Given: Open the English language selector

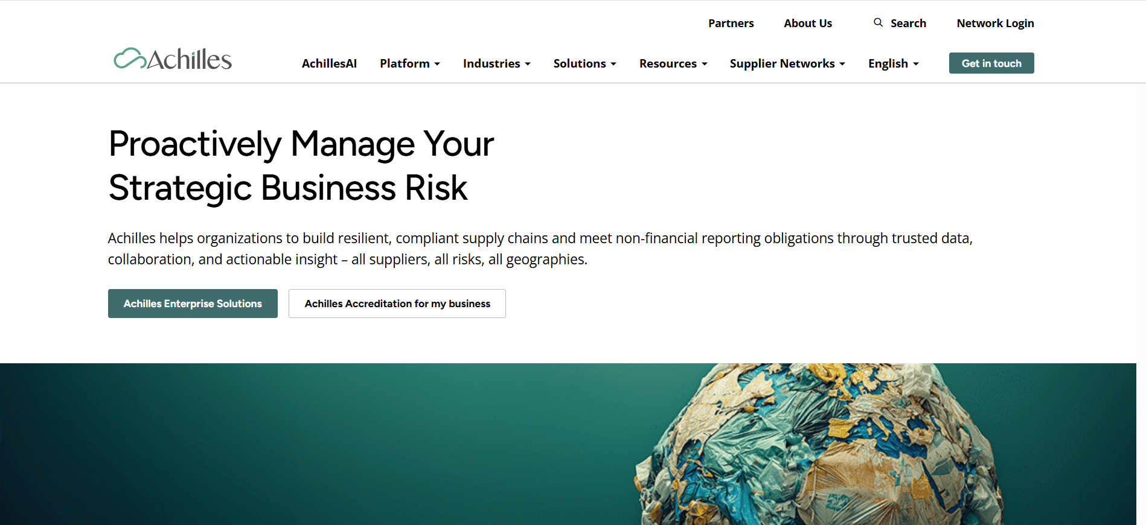Looking at the screenshot, I should click(894, 63).
